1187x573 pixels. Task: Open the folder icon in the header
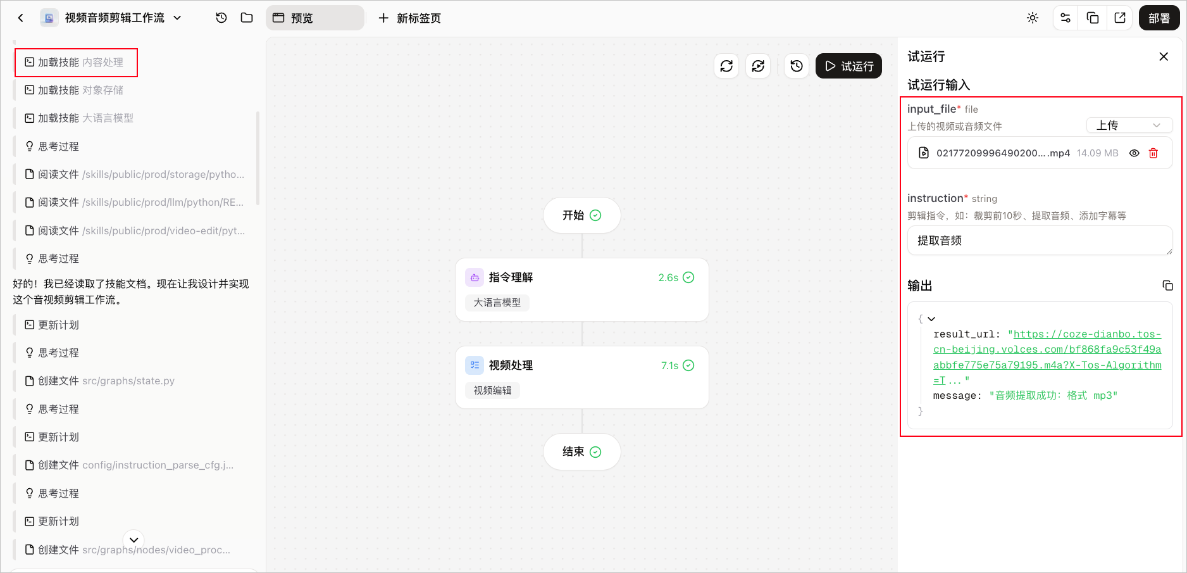247,18
